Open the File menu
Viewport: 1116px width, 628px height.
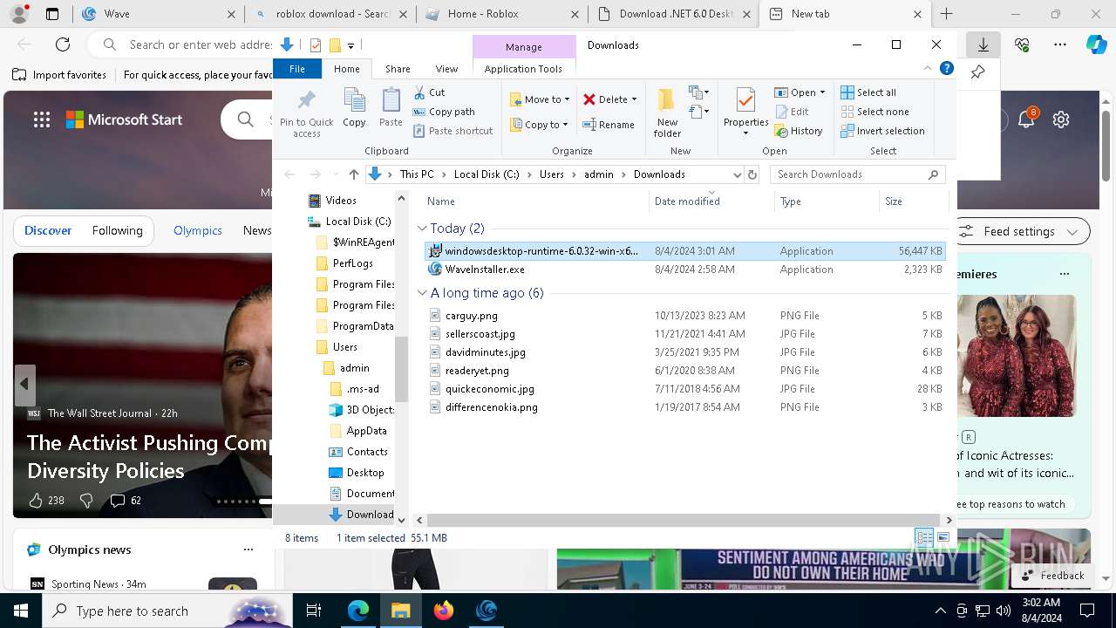(297, 69)
